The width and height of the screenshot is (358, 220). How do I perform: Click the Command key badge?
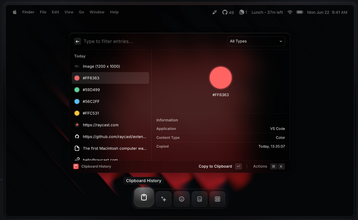pyautogui.click(x=274, y=166)
